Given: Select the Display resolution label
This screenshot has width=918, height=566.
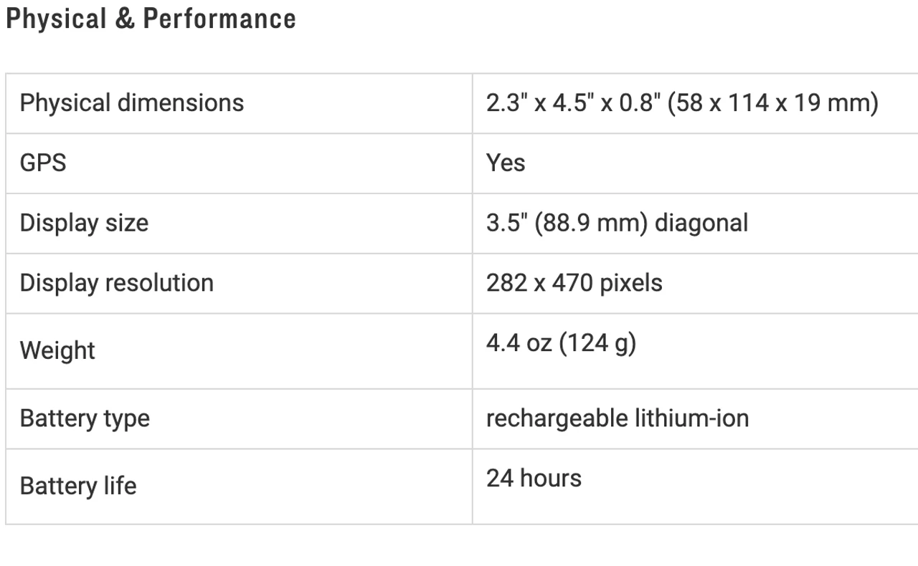Looking at the screenshot, I should pos(116,283).
